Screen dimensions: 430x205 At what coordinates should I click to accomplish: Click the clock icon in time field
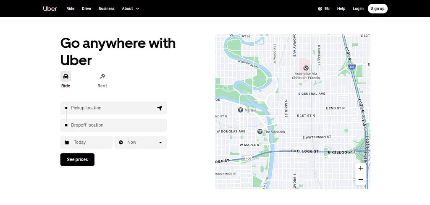pyautogui.click(x=121, y=142)
